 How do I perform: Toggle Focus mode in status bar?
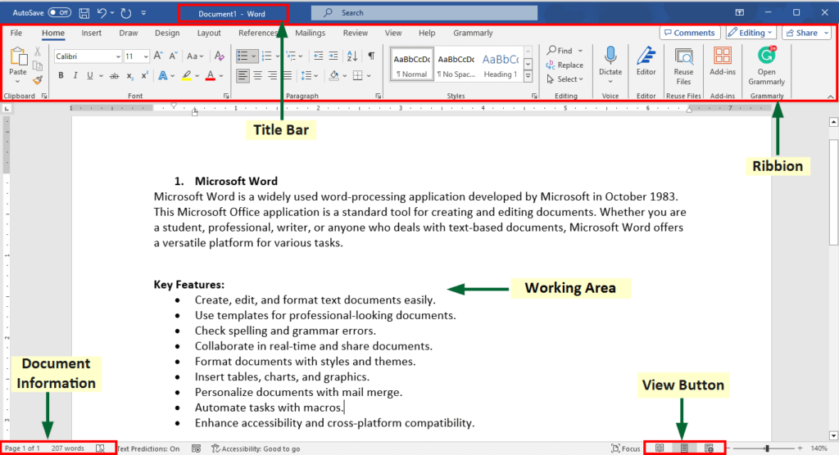tap(625, 448)
